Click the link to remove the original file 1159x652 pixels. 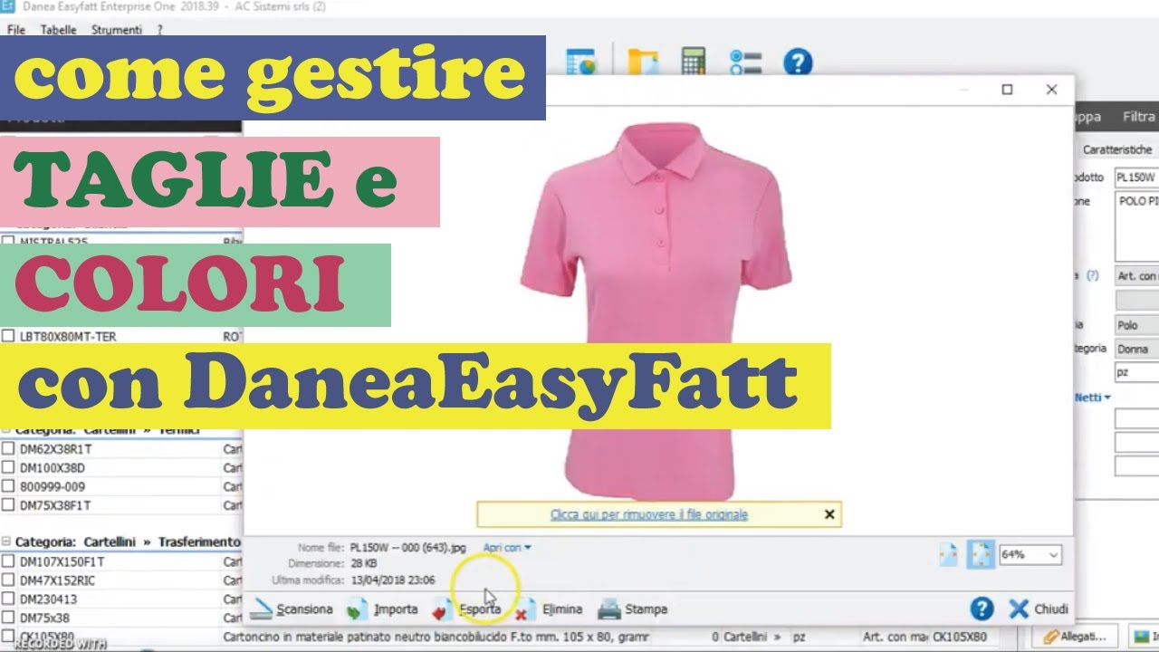tap(649, 514)
